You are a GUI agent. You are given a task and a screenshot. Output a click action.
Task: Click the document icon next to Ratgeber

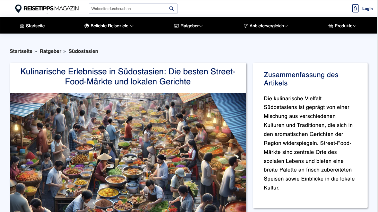point(176,25)
